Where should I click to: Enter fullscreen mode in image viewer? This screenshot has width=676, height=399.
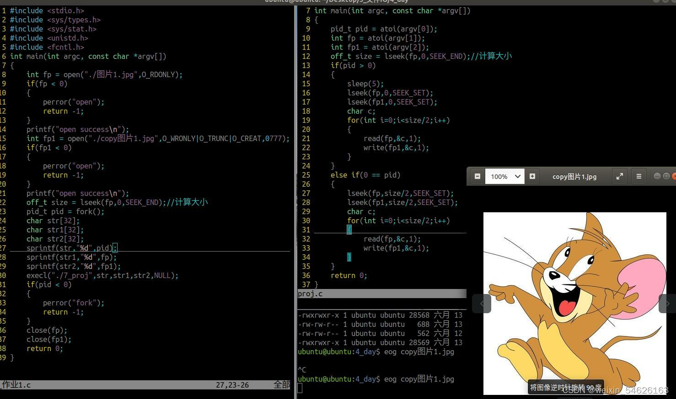[620, 176]
